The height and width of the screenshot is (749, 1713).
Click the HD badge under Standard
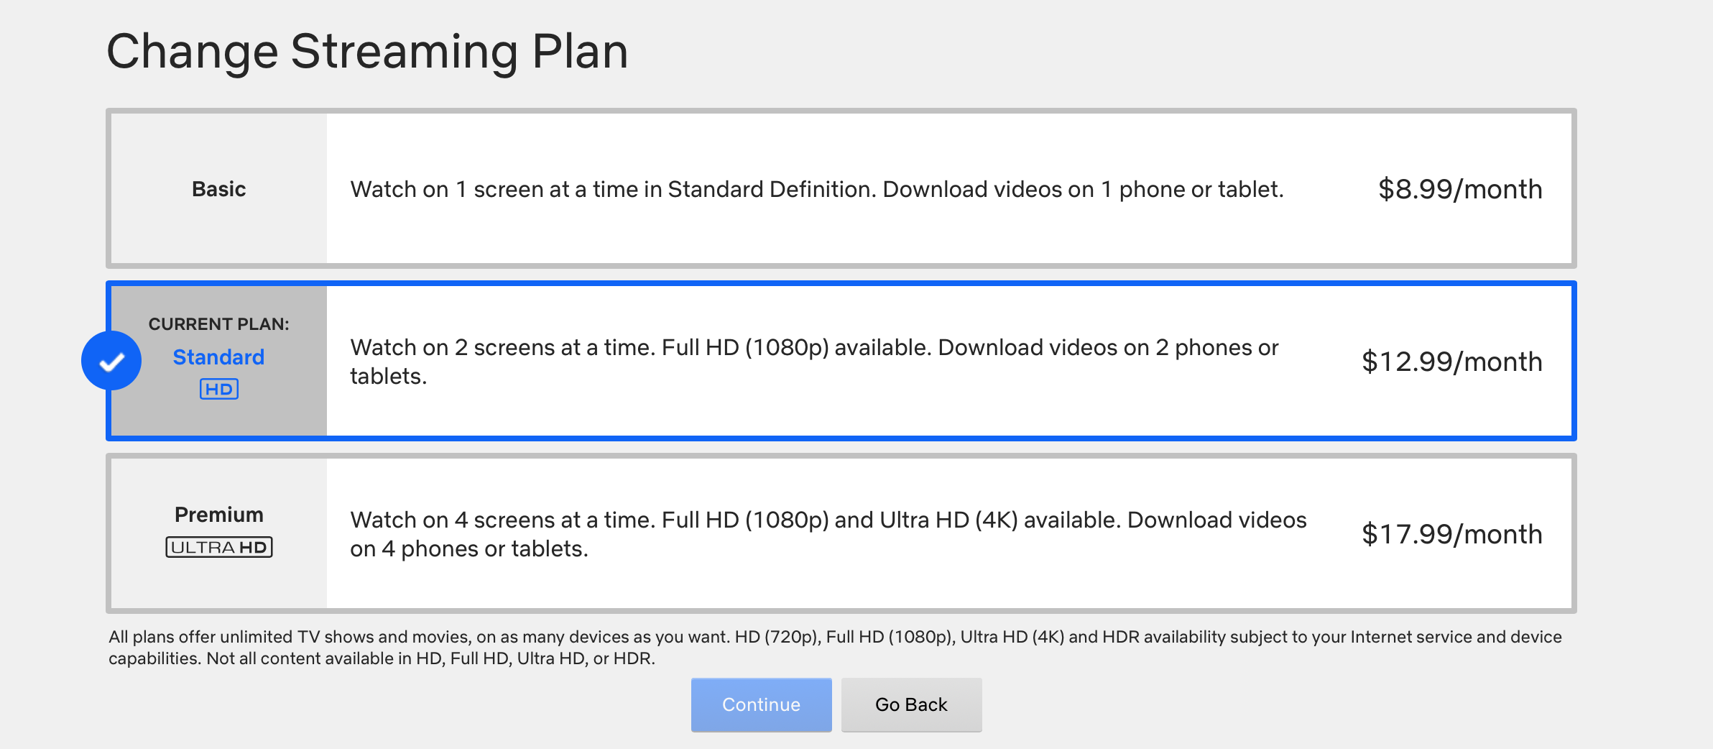click(x=219, y=389)
